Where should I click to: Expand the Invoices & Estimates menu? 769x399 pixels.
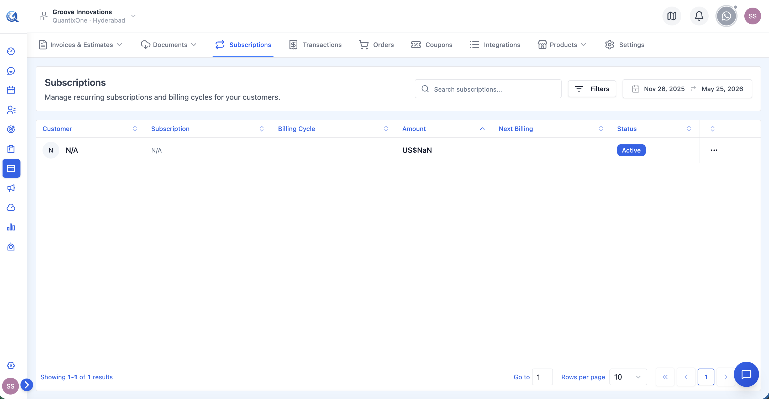(81, 45)
